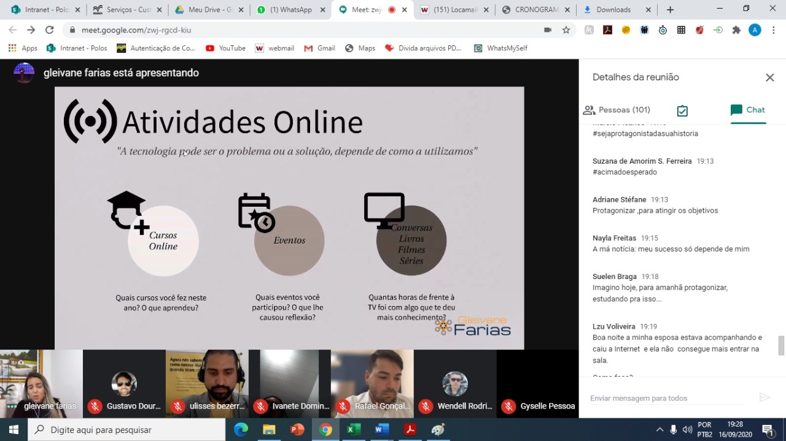Toggle the microphone icon in system tray
Image resolution: width=786 pixels, height=441 pixels.
point(674,429)
